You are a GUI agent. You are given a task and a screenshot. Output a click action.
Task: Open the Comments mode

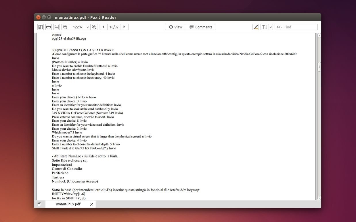[201, 27]
